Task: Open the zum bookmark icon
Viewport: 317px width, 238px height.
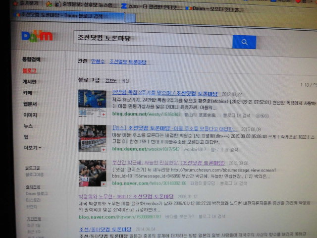Action: [123, 6]
